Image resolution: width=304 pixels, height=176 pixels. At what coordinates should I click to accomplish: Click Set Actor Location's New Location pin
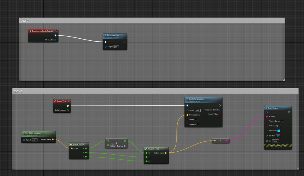[x=187, y=115]
